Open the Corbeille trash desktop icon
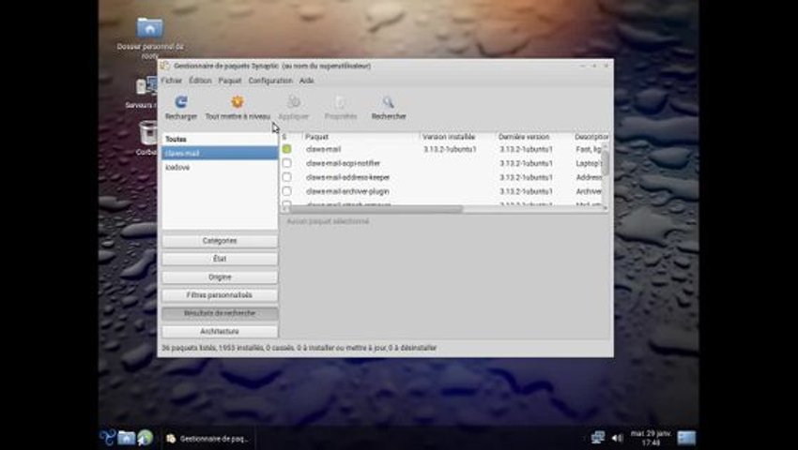The width and height of the screenshot is (798, 450). pos(148,133)
